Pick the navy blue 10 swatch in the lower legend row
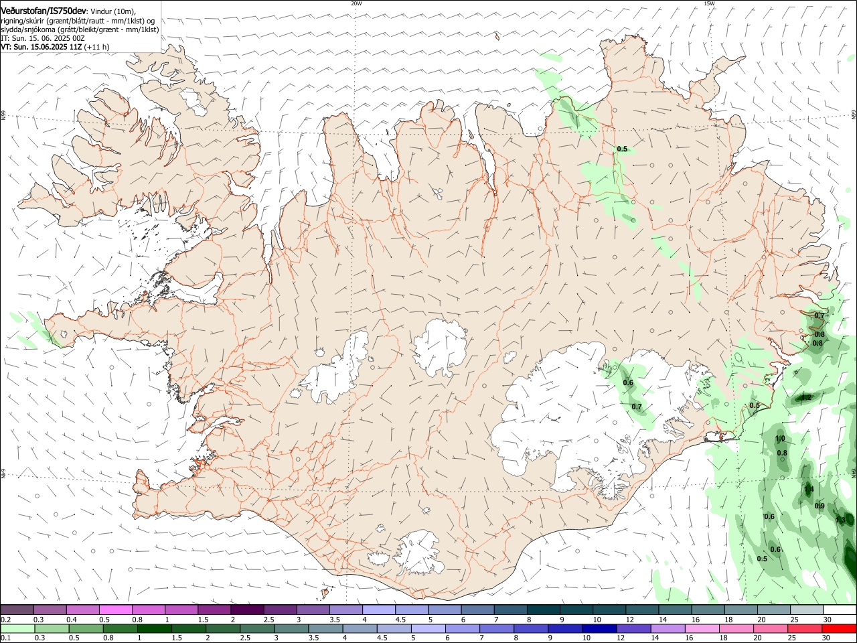This screenshot has height=643, width=857. point(599,629)
